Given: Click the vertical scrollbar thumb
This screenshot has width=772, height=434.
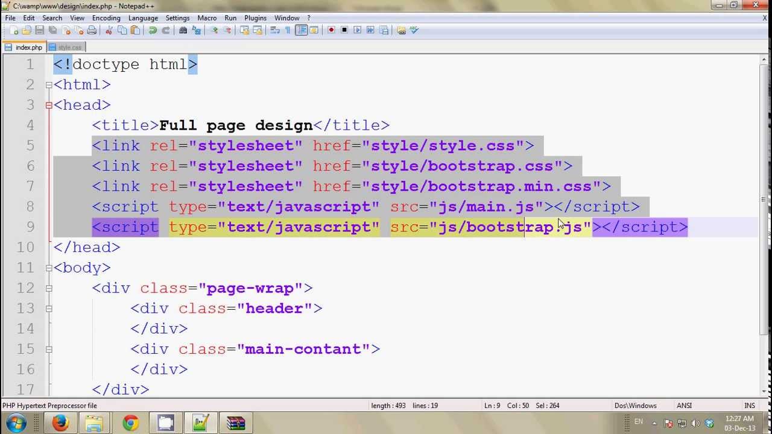Looking at the screenshot, I should (x=764, y=199).
